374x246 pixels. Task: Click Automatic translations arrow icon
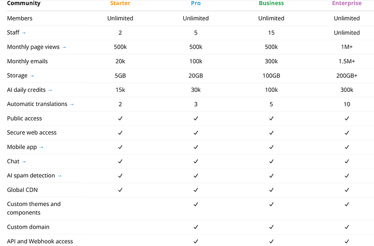(x=72, y=104)
